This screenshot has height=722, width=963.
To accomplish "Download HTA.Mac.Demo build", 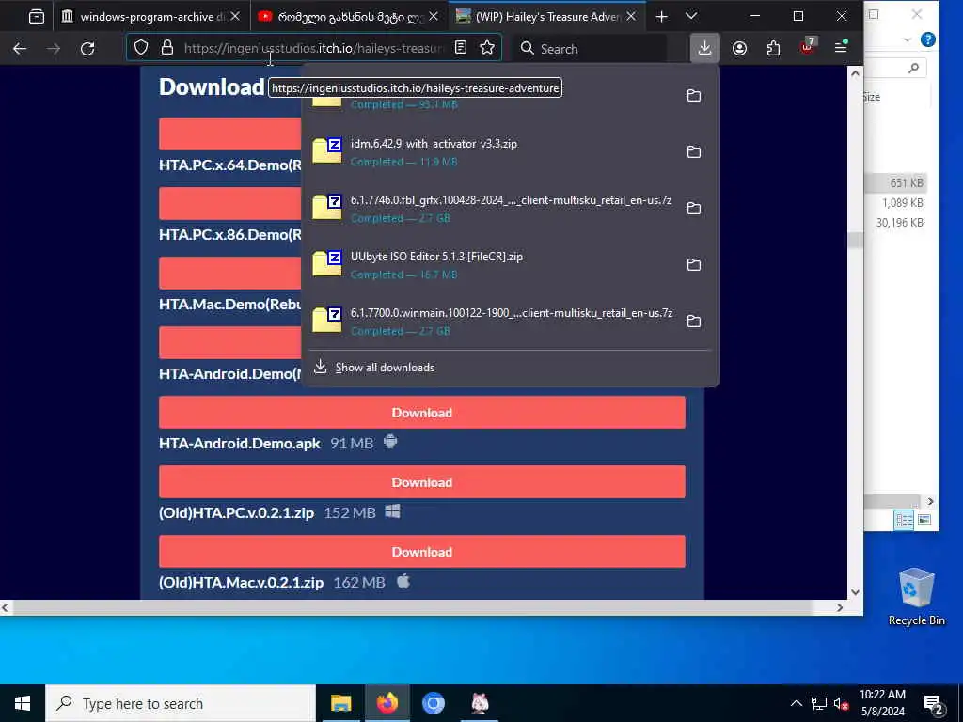I will pyautogui.click(x=230, y=273).
